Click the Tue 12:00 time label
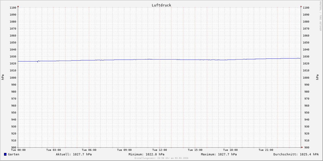 (160, 150)
